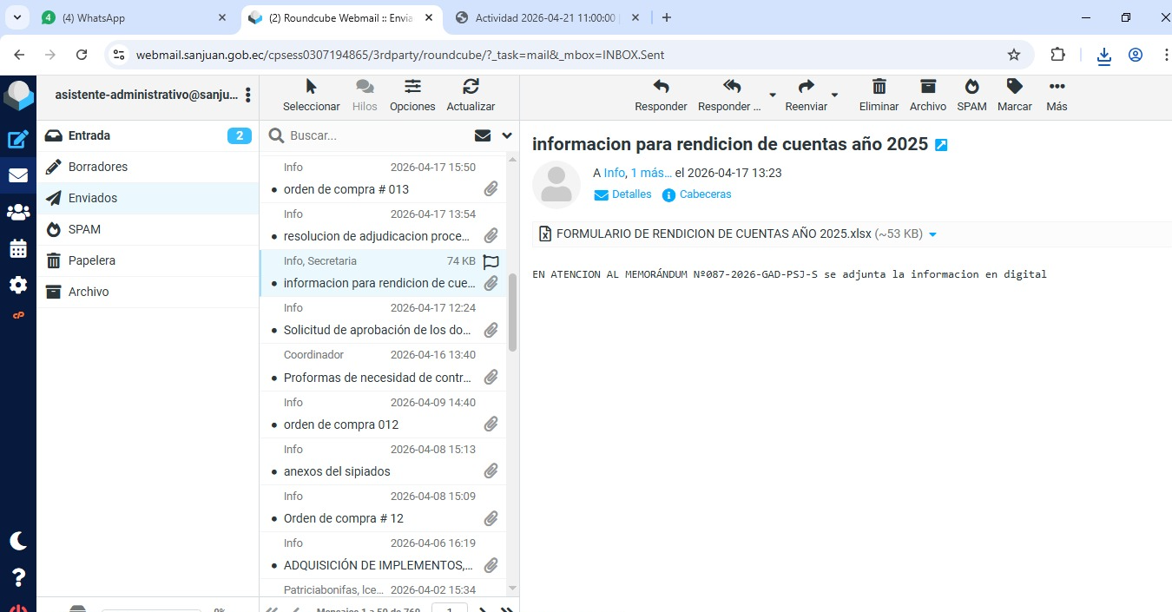Image resolution: width=1172 pixels, height=612 pixels.
Task: Open Settings gear in left sidebar
Action: [18, 285]
